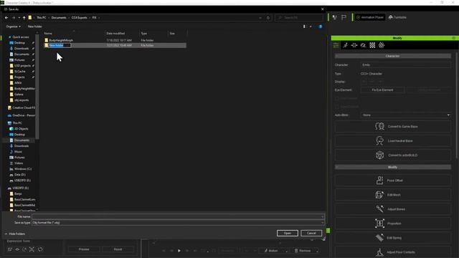
Task: Click the search box in the dialog
Action: [299, 17]
